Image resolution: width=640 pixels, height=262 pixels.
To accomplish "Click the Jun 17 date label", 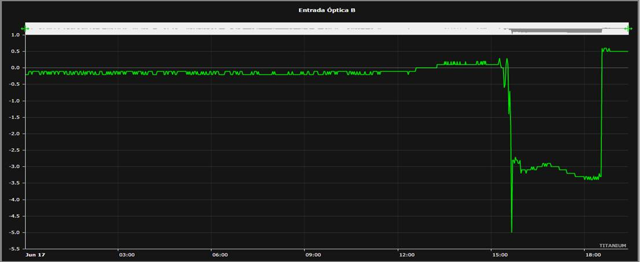I will pos(35,255).
